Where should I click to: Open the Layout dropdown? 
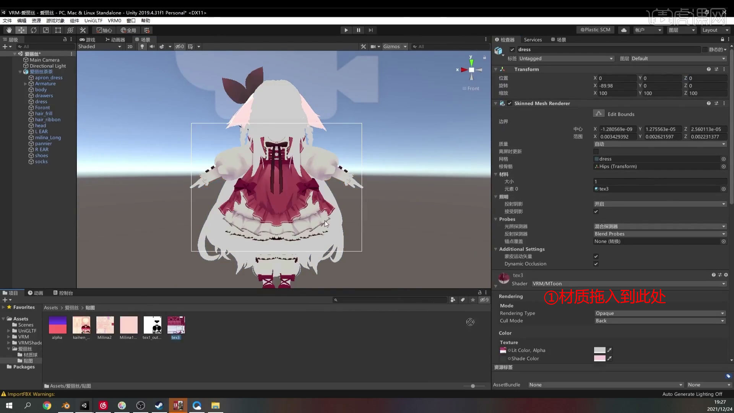click(x=715, y=30)
